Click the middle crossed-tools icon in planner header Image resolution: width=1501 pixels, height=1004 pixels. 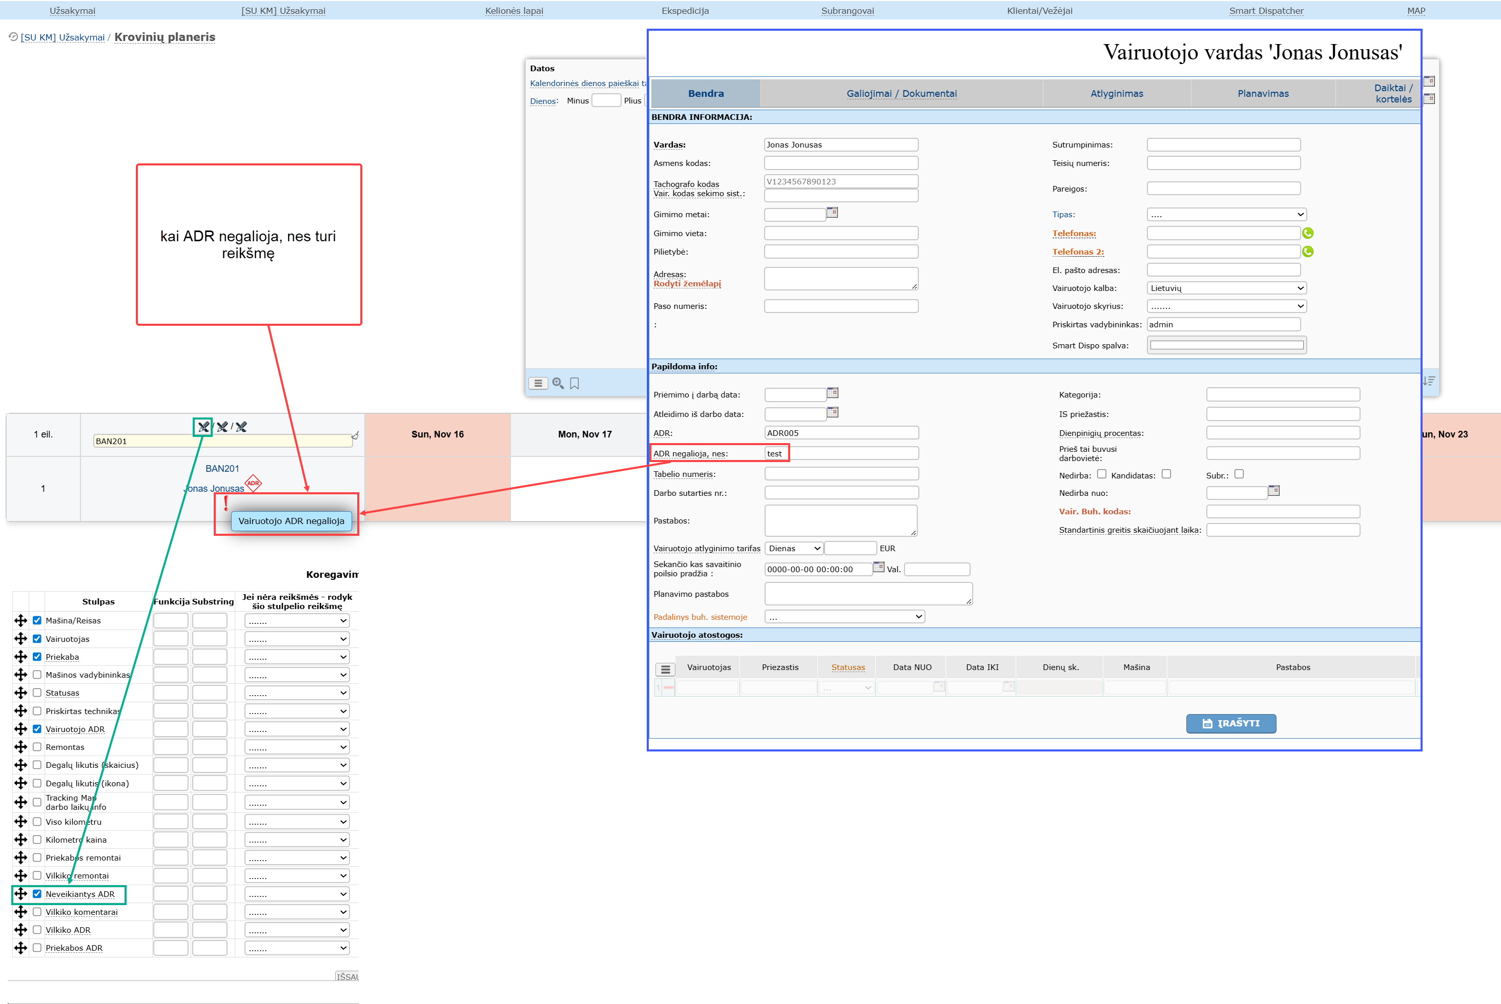222,427
